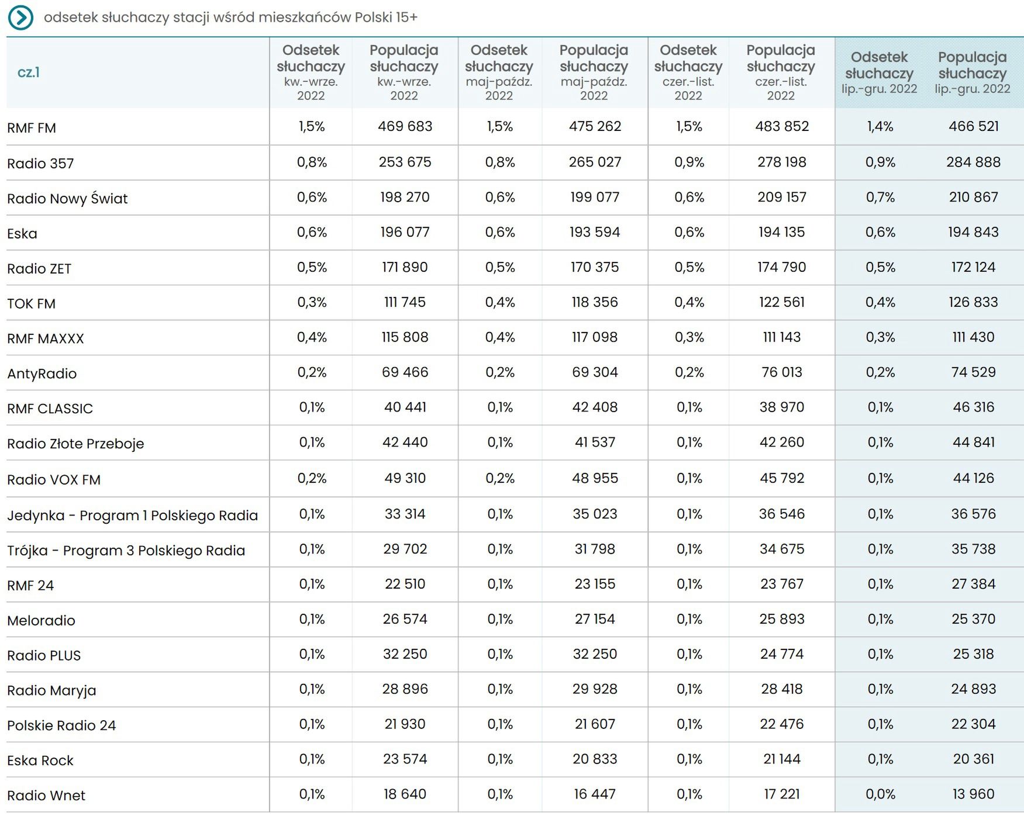Click the Radio 357 station name

coord(40,163)
